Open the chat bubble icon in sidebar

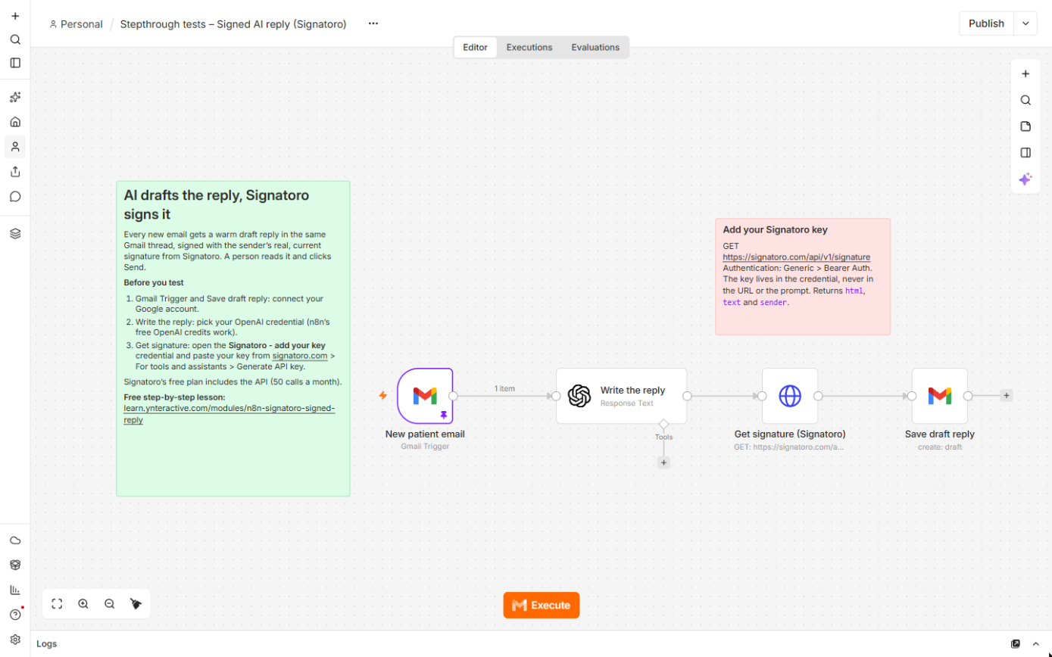click(x=15, y=197)
